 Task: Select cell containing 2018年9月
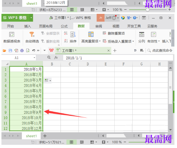[26, 112]
